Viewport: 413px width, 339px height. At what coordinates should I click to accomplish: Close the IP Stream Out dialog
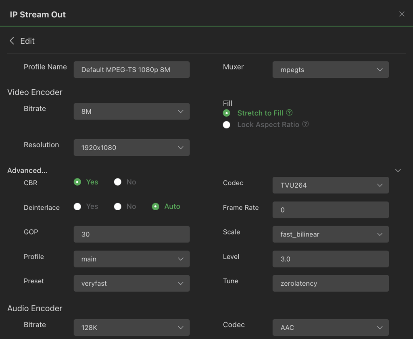pos(401,14)
